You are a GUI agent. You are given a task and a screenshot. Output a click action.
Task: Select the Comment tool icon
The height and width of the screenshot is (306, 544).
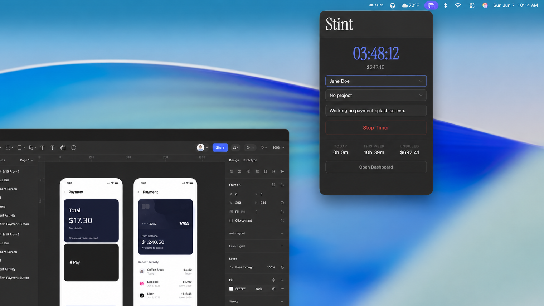pyautogui.click(x=74, y=147)
